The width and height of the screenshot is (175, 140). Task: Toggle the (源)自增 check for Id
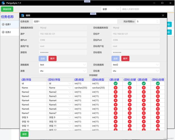coord(144,83)
